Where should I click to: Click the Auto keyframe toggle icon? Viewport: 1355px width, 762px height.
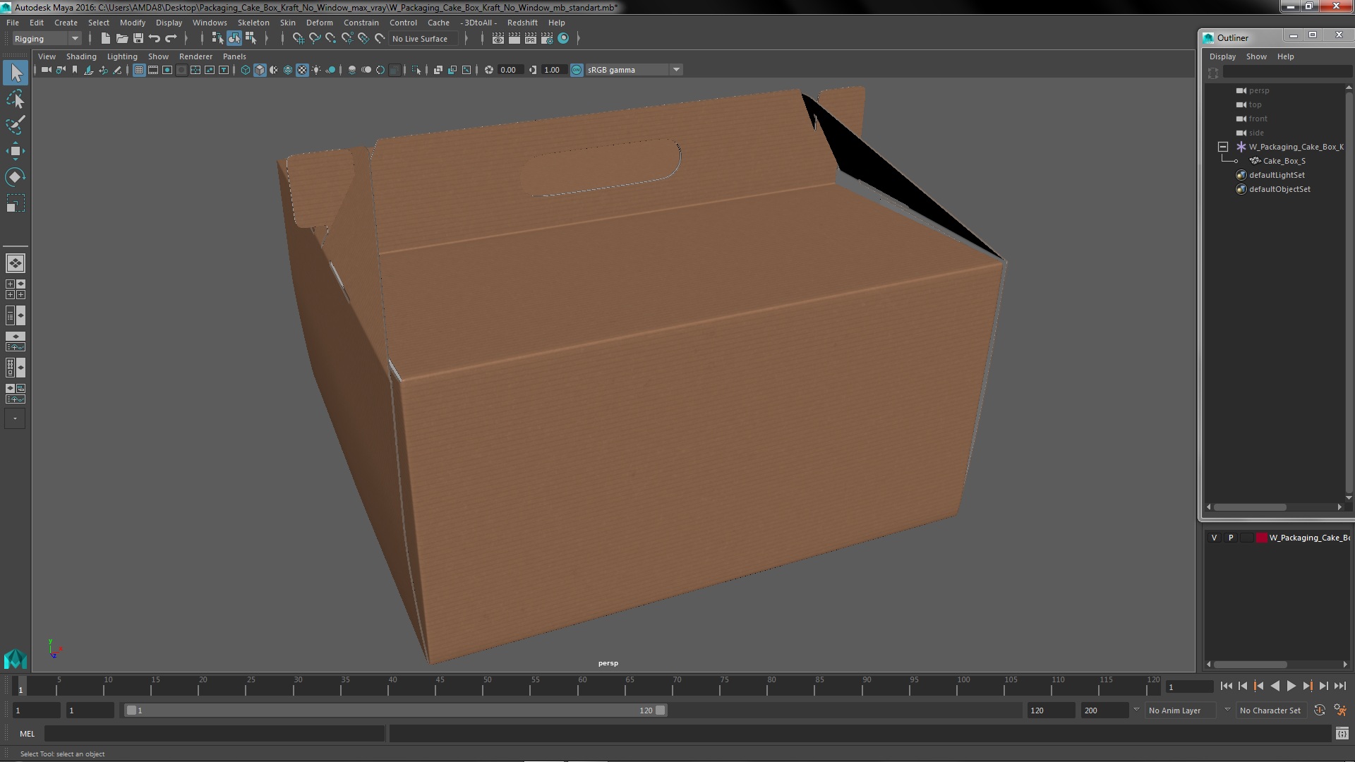point(1319,710)
